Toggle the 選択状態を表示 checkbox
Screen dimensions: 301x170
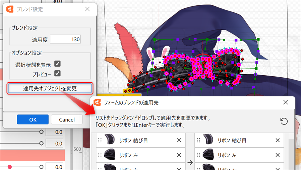pyautogui.click(x=57, y=64)
